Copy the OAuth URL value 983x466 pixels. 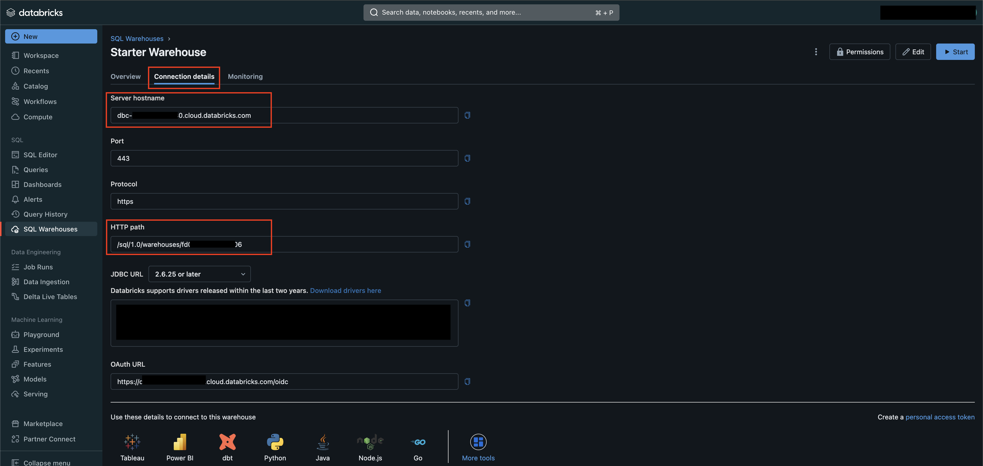point(467,382)
